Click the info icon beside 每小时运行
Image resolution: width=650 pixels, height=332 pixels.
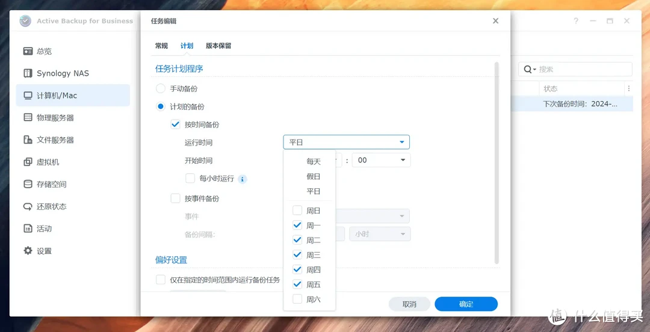(243, 179)
